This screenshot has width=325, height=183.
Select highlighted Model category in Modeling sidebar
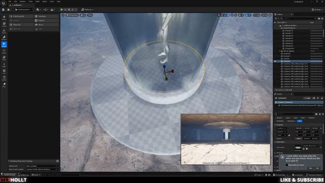[4, 45]
